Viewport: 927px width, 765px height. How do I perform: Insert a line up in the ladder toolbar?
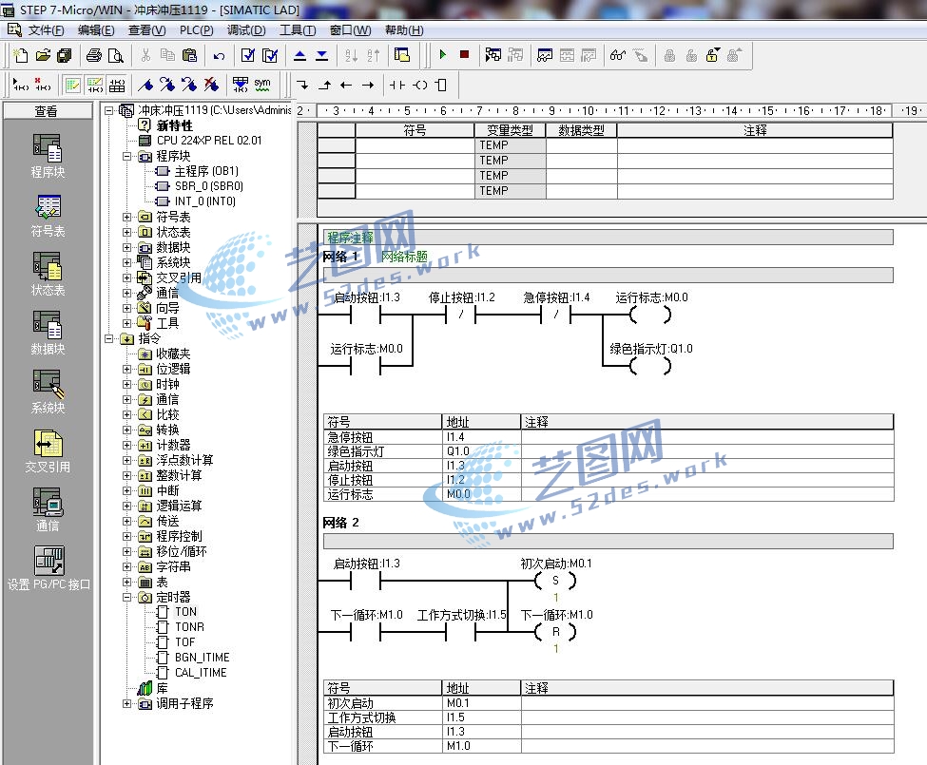(324, 86)
